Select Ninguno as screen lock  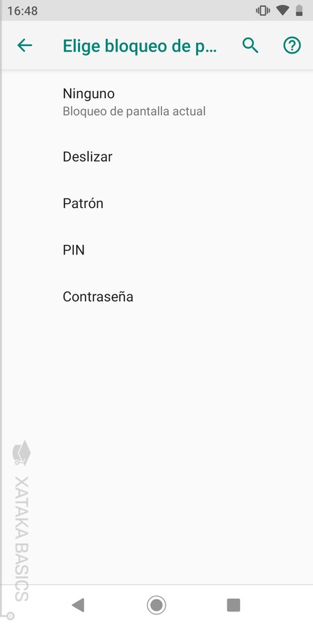pos(156,102)
